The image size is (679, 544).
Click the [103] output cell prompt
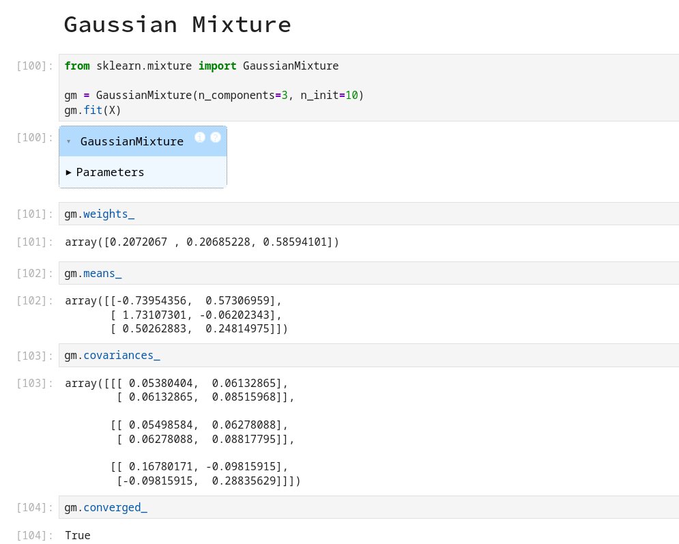point(35,384)
